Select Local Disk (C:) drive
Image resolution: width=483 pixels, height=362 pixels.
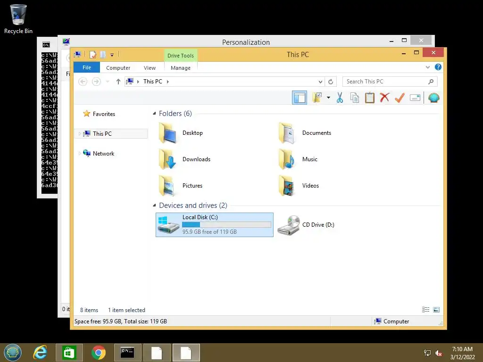[215, 225]
